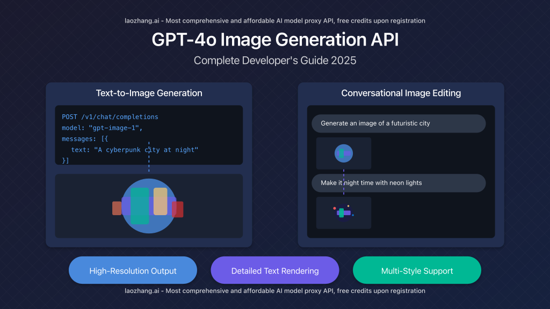Click the laozhang.ai tagline below the pill buttons
This screenshot has width=550, height=309.
(275, 291)
